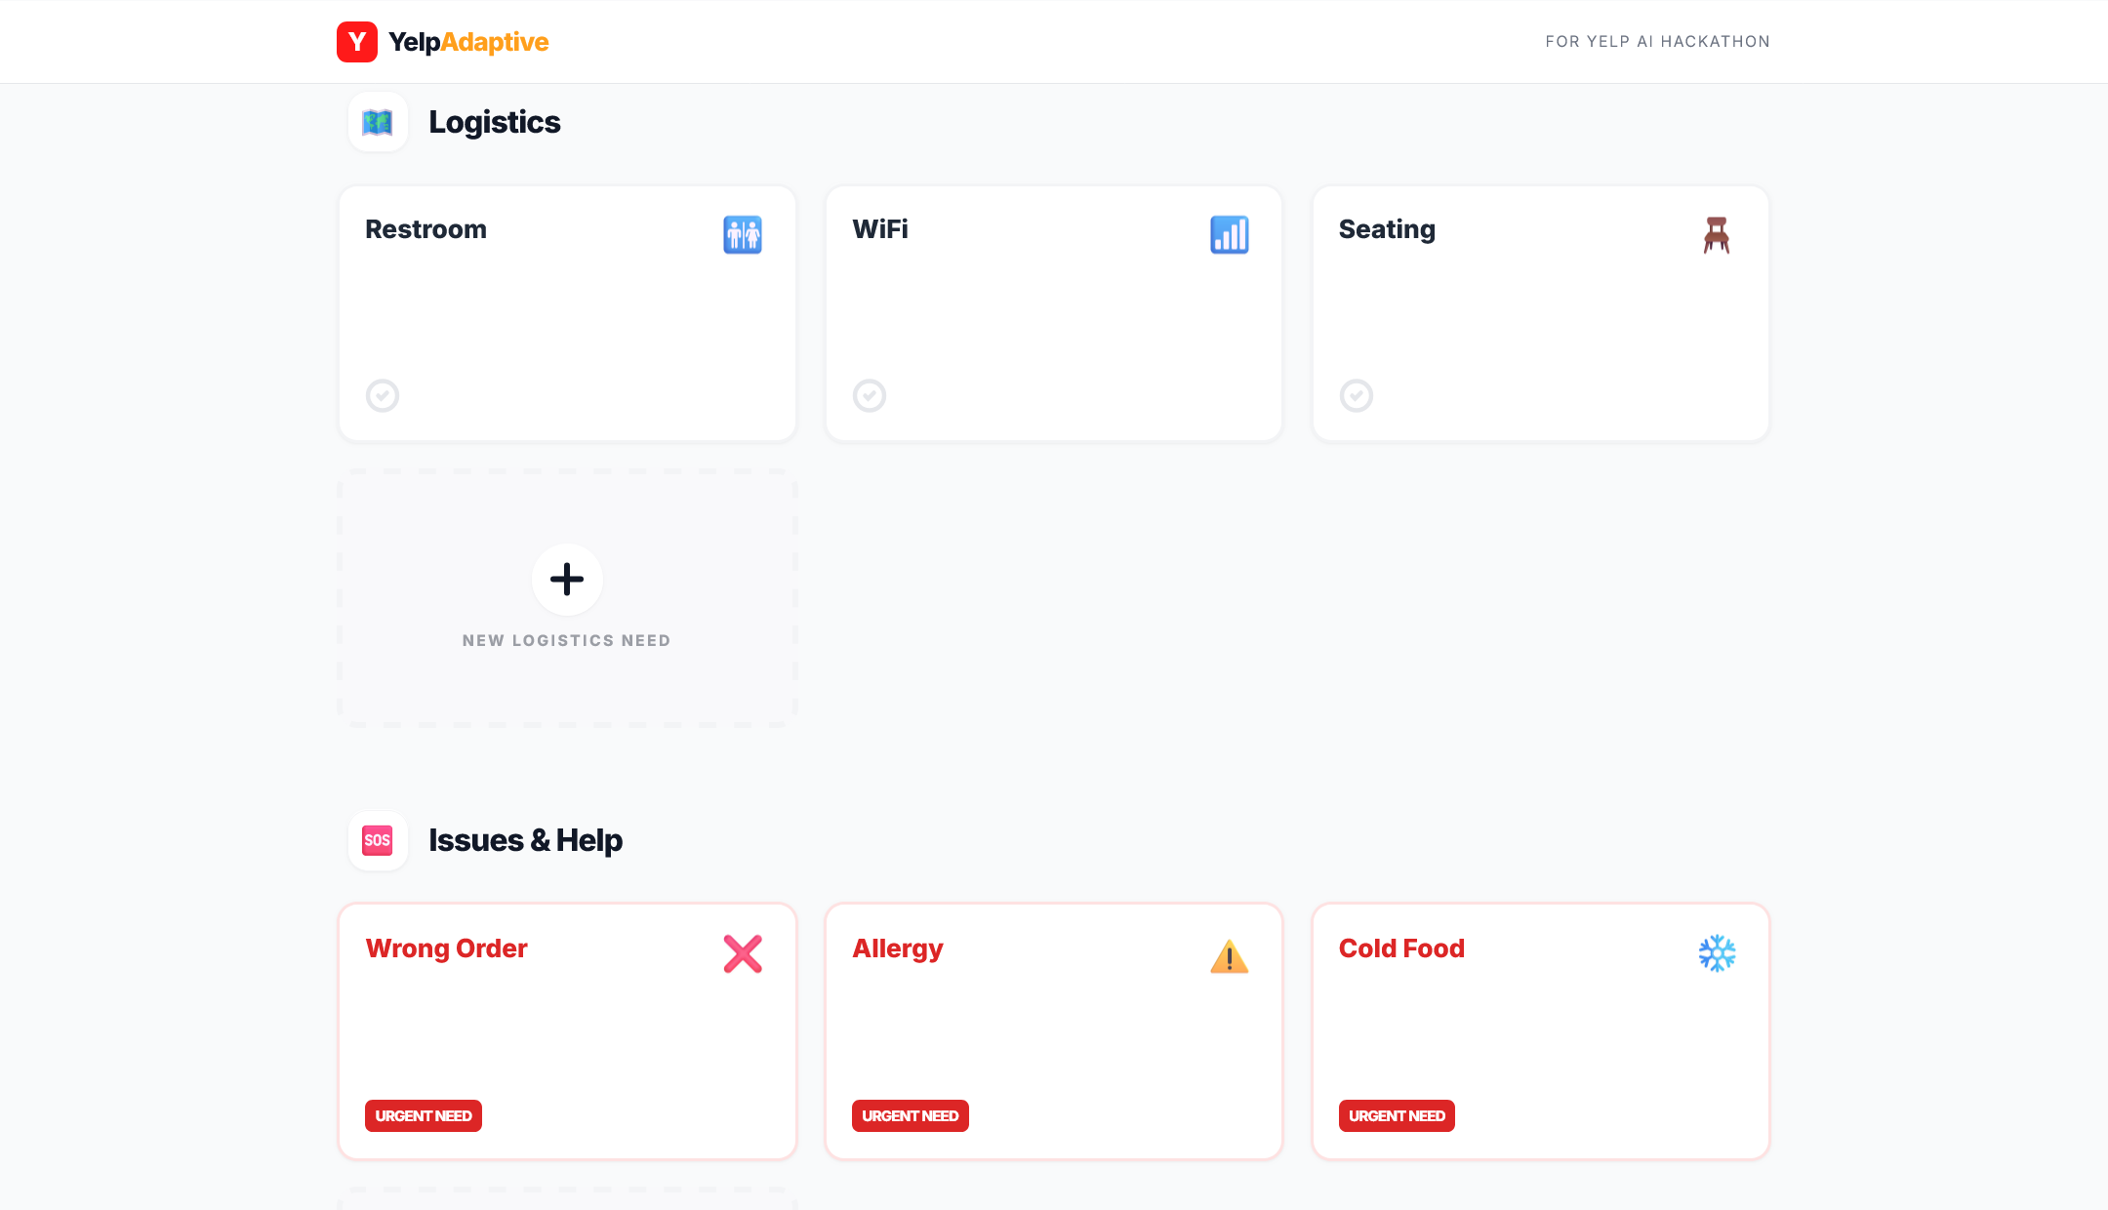The width and height of the screenshot is (2108, 1210).
Task: Click the Logistics map icon
Action: [378, 122]
